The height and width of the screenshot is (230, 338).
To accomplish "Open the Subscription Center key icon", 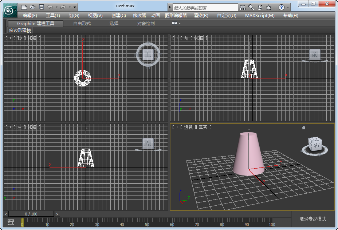I will click(251, 8).
